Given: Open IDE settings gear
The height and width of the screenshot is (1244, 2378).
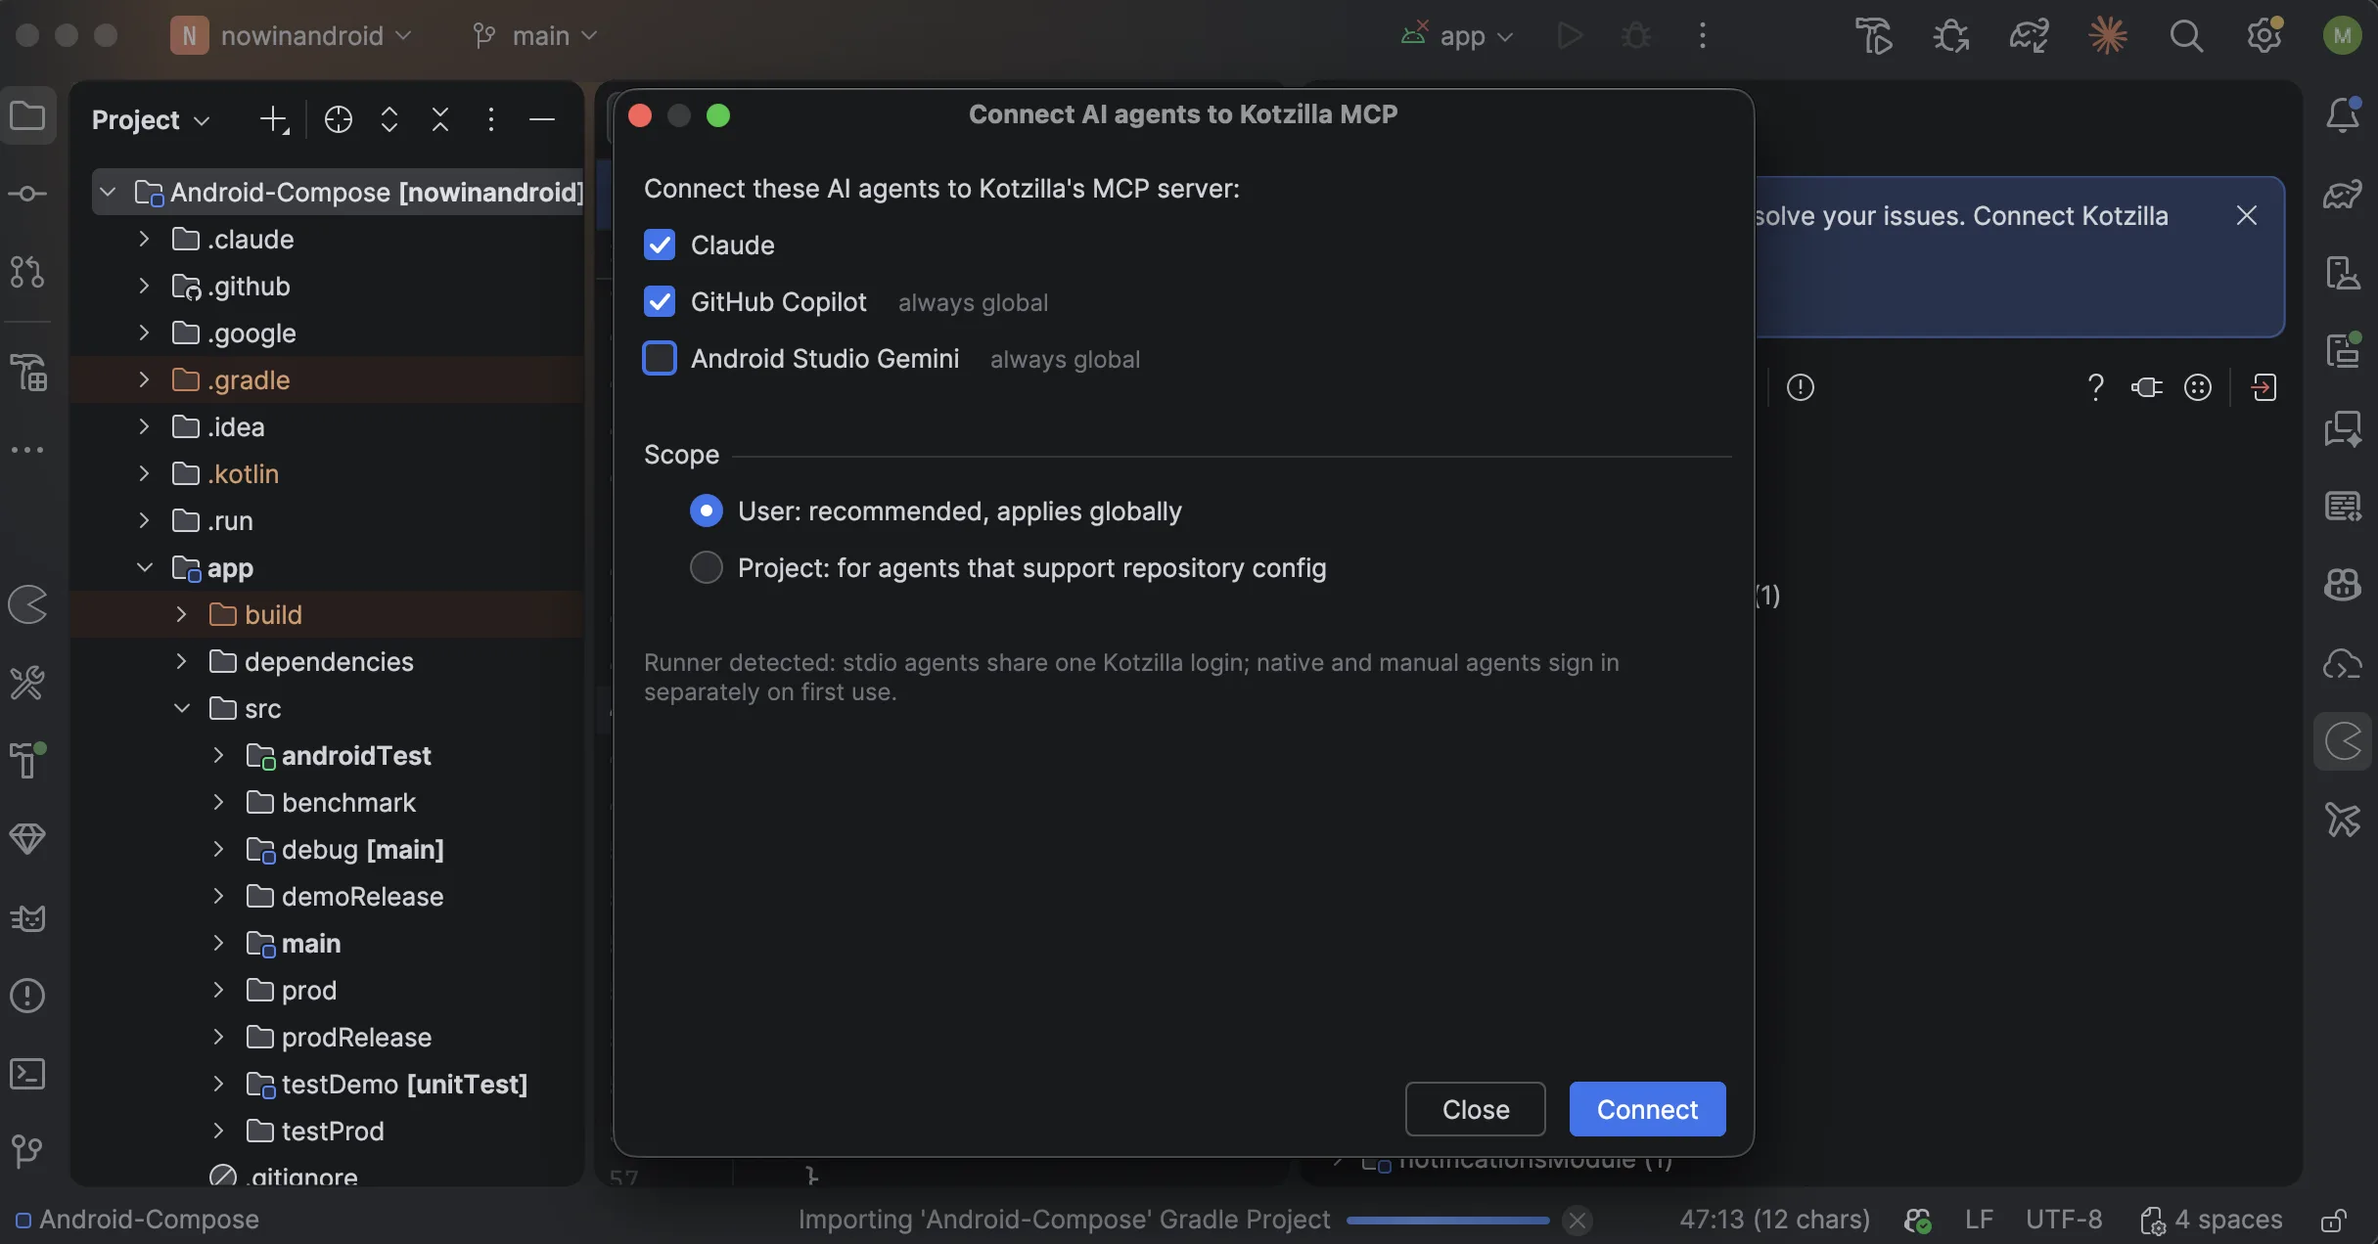Looking at the screenshot, I should tap(2264, 36).
